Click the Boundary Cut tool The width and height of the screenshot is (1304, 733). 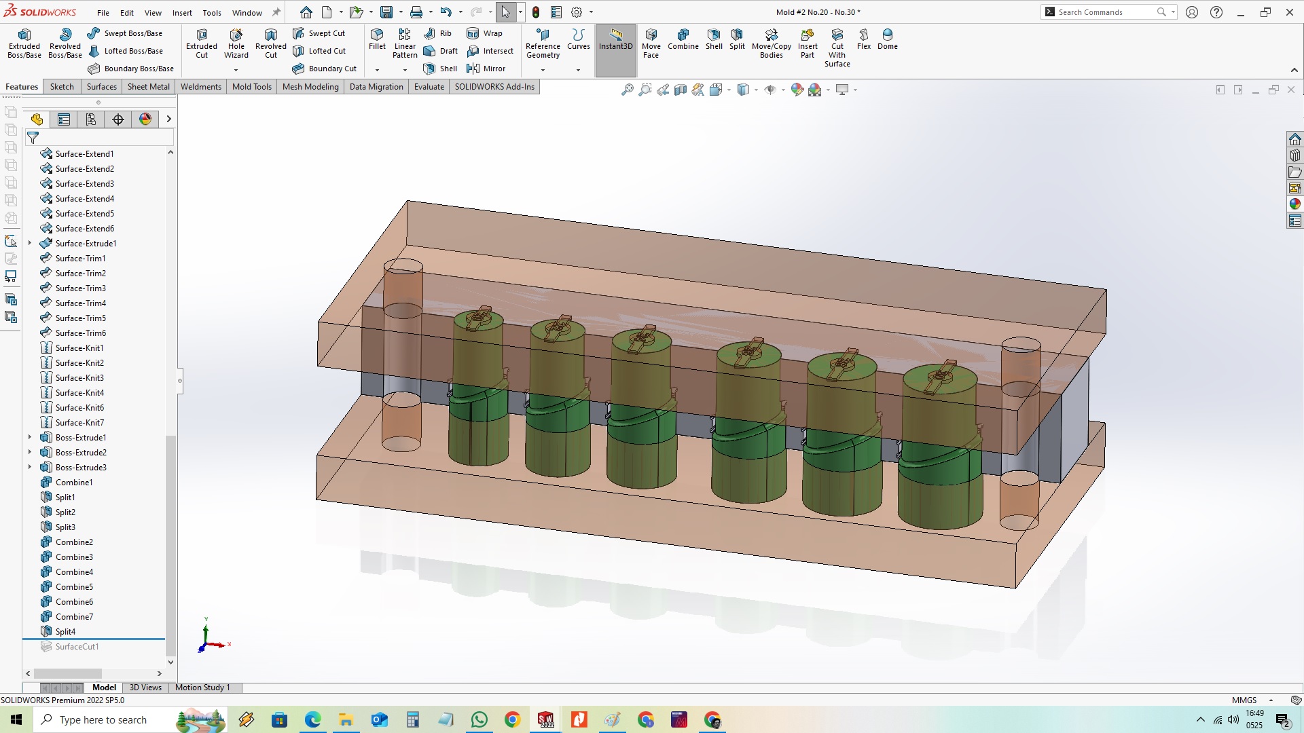[324, 69]
